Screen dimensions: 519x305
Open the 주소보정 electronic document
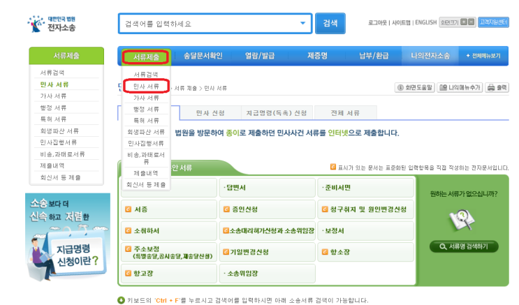169,252
